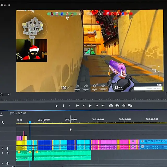
Task: Enable voice-over record on bottom audio track
Action: [7, 163]
